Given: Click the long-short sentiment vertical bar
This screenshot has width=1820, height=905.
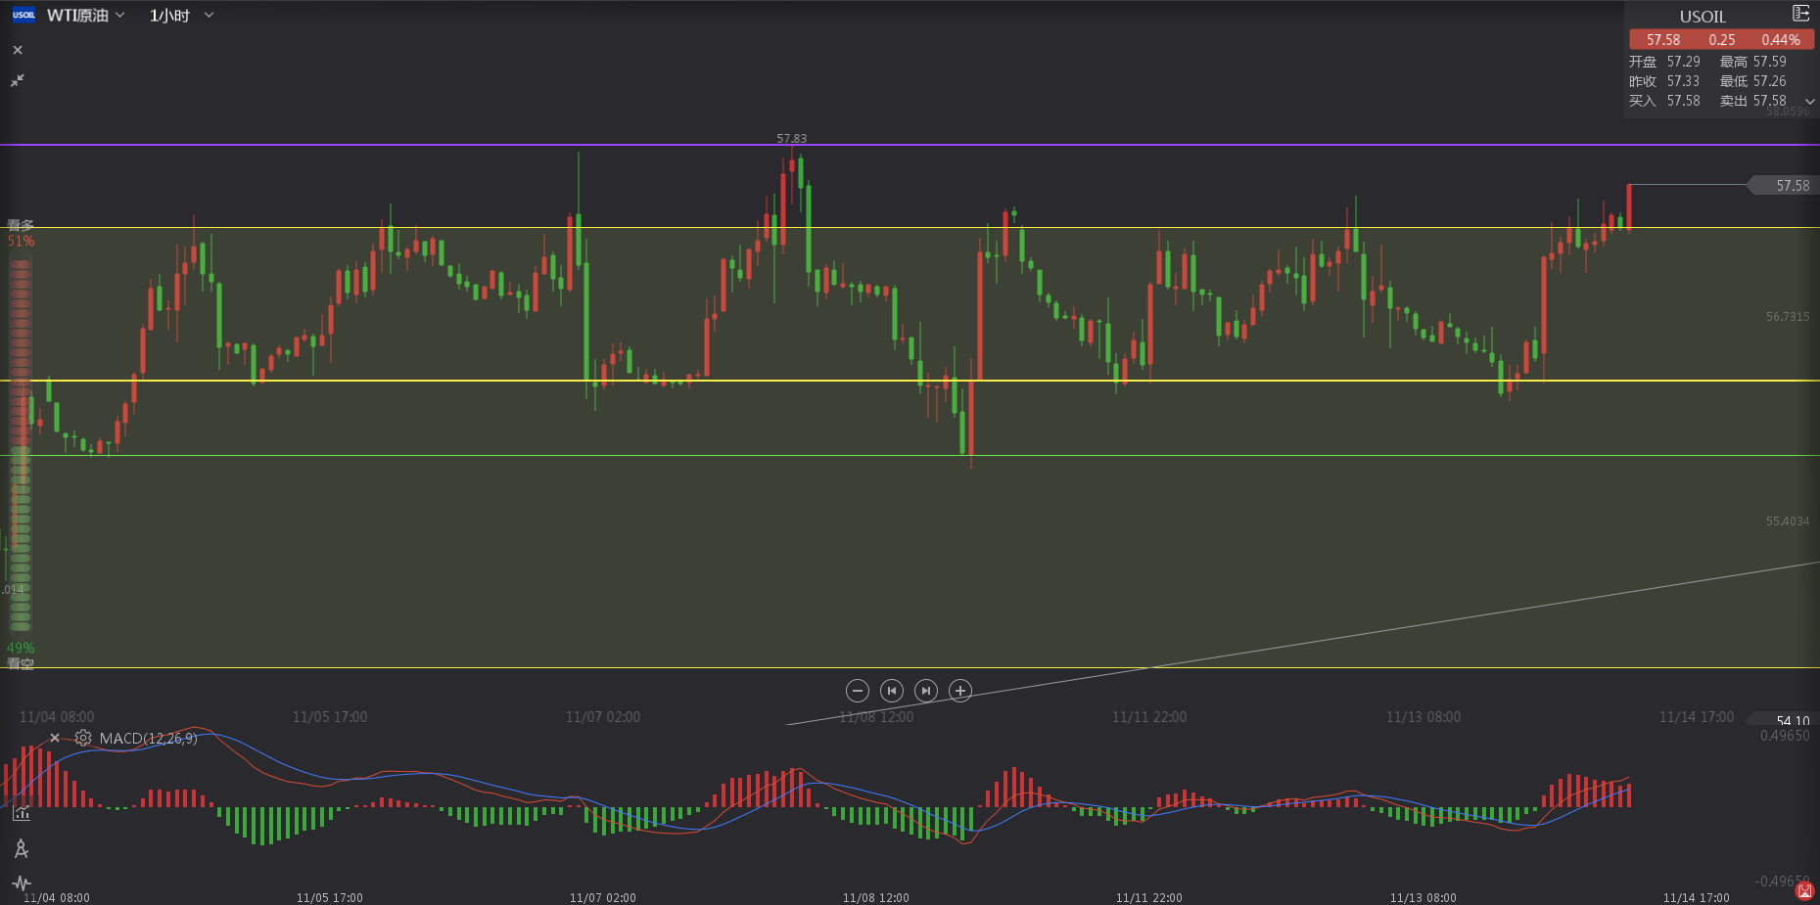Looking at the screenshot, I should [x=21, y=446].
